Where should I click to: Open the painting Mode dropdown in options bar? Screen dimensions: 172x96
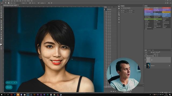(17, 3)
